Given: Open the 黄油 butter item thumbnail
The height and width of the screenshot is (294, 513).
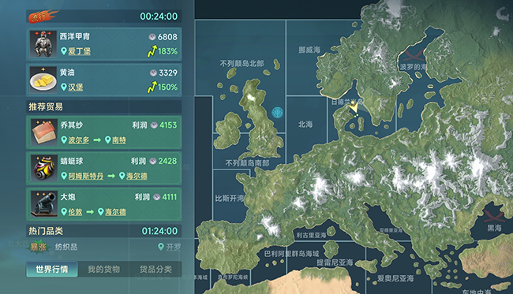Looking at the screenshot, I should click(x=43, y=80).
